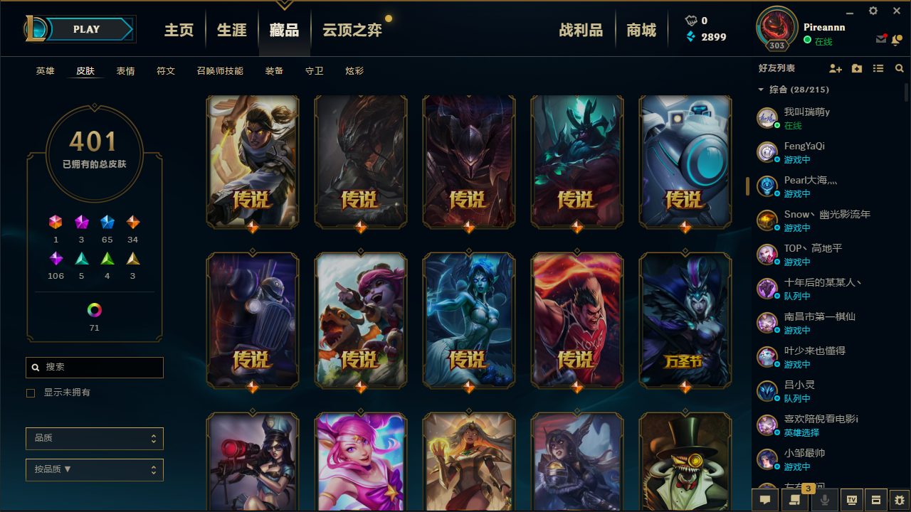
Task: Click the skin search input field
Action: point(95,367)
